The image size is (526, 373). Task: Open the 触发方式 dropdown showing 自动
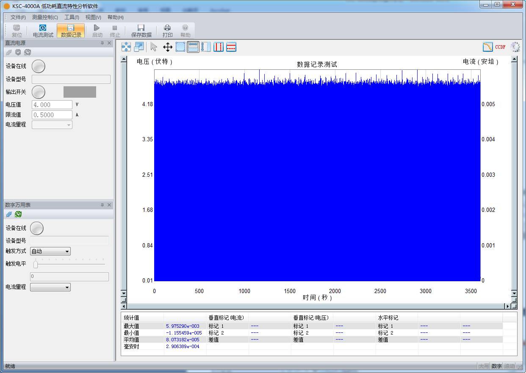click(x=50, y=251)
